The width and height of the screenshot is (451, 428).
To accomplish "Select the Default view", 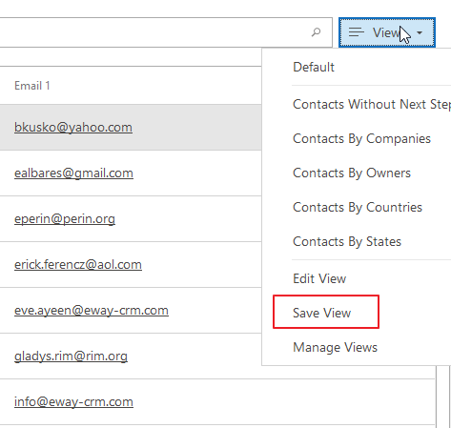I will [x=314, y=67].
